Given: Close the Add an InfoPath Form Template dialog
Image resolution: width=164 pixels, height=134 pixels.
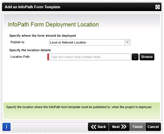Looking at the screenshot, I should click(157, 7).
